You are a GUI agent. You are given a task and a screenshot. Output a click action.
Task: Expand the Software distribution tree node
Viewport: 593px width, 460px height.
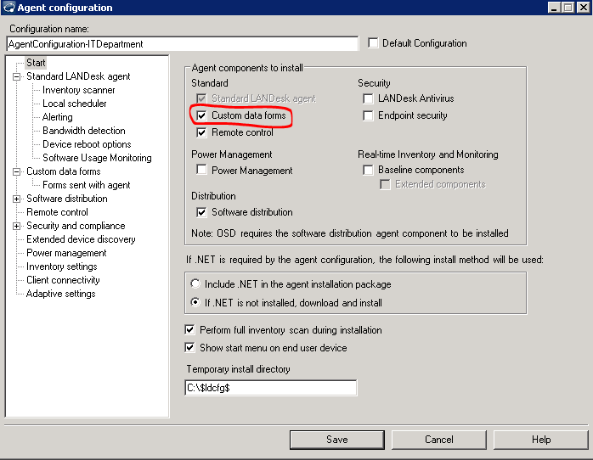pyautogui.click(x=16, y=199)
